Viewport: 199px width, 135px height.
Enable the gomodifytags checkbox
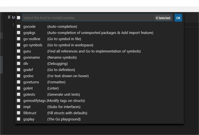pyautogui.click(x=19, y=100)
